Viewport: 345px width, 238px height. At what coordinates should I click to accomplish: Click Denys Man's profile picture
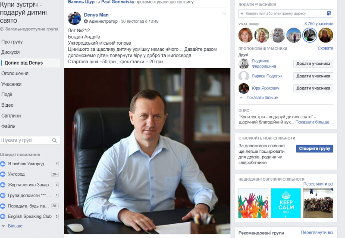[x=74, y=18]
